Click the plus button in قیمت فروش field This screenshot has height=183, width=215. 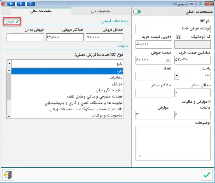(168, 60)
